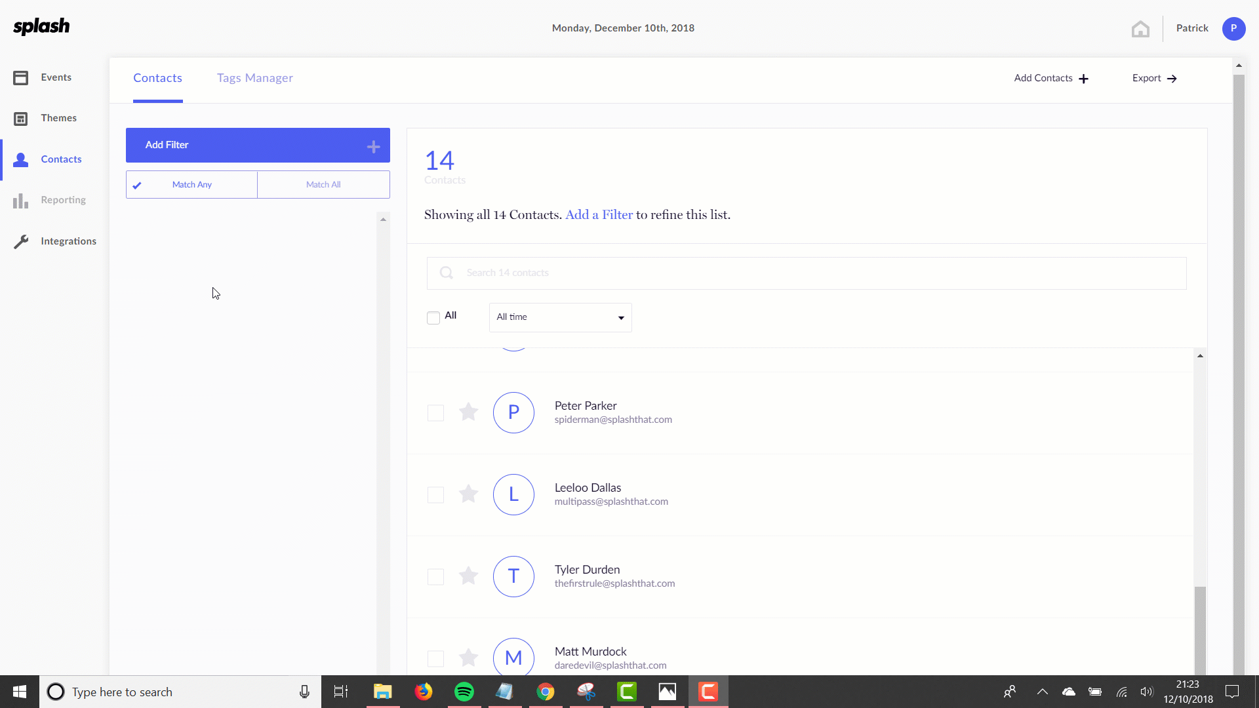Select the Peter Parker checkbox
The width and height of the screenshot is (1259, 708).
435,413
